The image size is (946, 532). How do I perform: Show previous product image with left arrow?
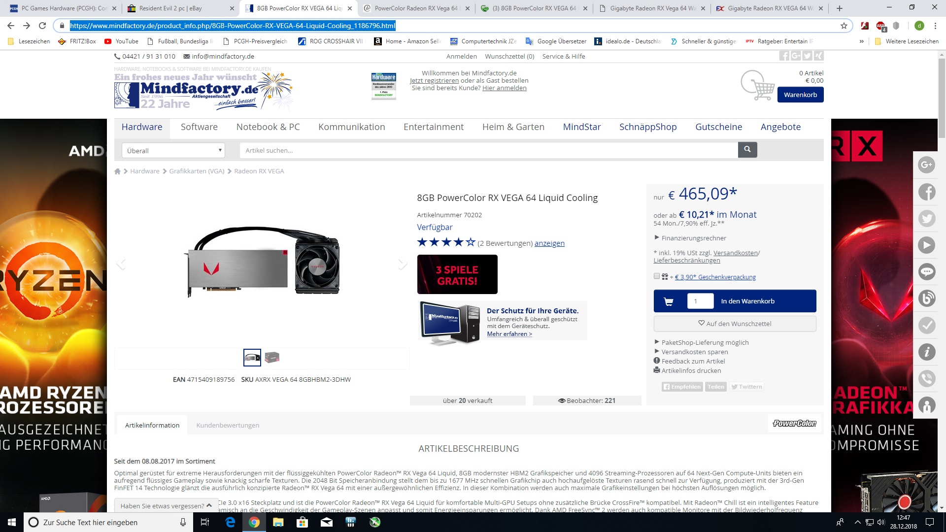(121, 264)
